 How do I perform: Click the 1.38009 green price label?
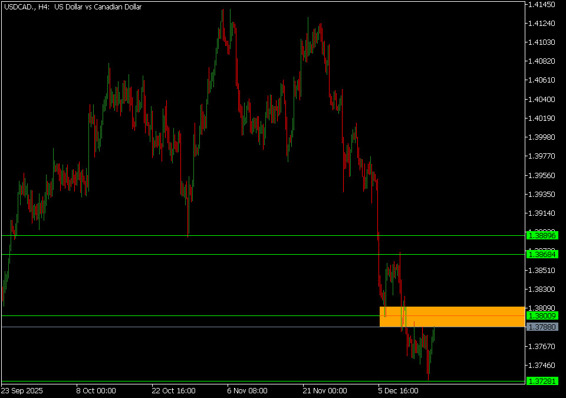(542, 316)
